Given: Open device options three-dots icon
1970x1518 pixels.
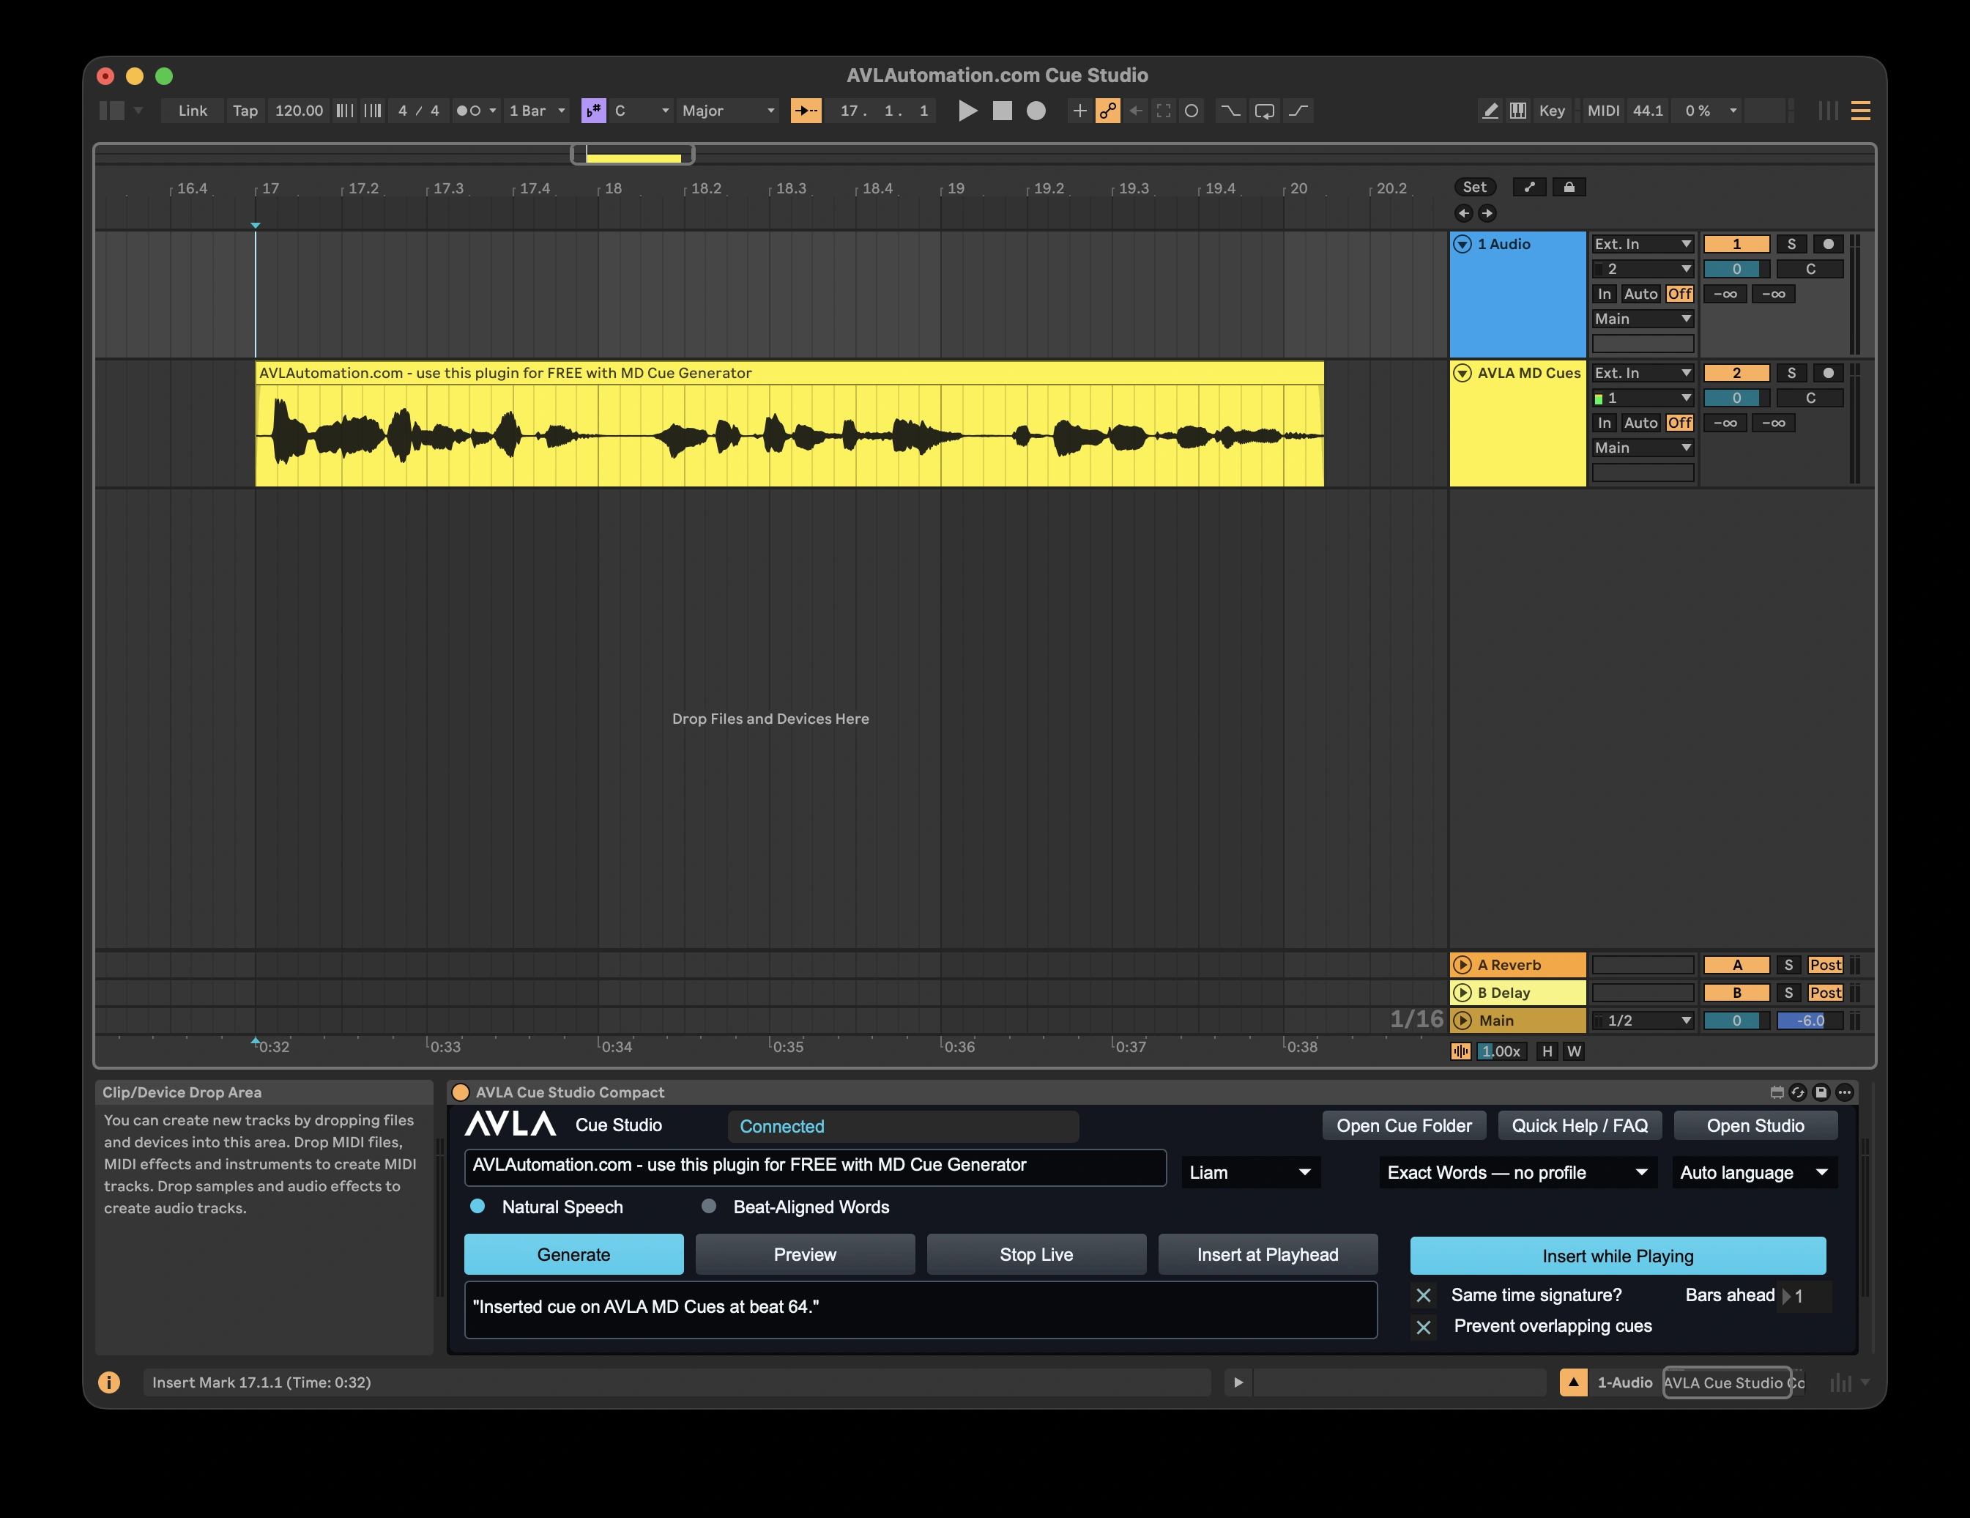Looking at the screenshot, I should click(x=1846, y=1093).
